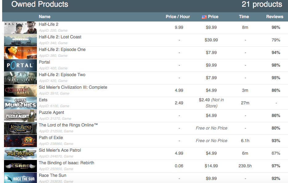Select the 'AppID: 212500, Game' text
Viewport: 288px width, 183px height.
click(x=56, y=131)
